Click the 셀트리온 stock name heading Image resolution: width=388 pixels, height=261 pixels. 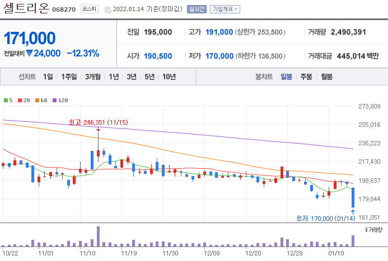(x=26, y=8)
